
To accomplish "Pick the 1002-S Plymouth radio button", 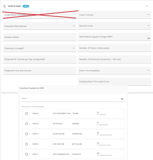I will 27,154.
